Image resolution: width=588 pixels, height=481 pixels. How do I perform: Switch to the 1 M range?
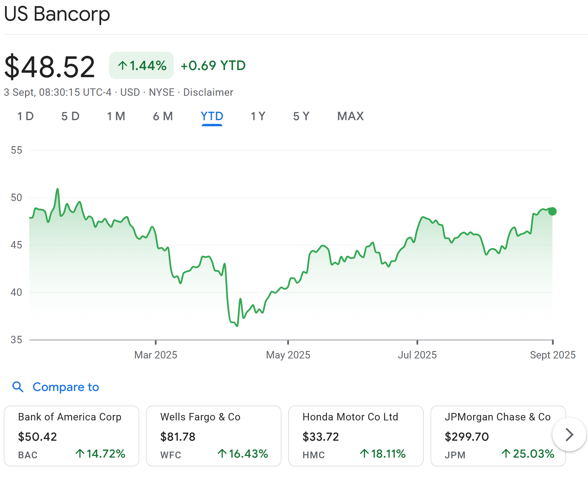tap(116, 116)
